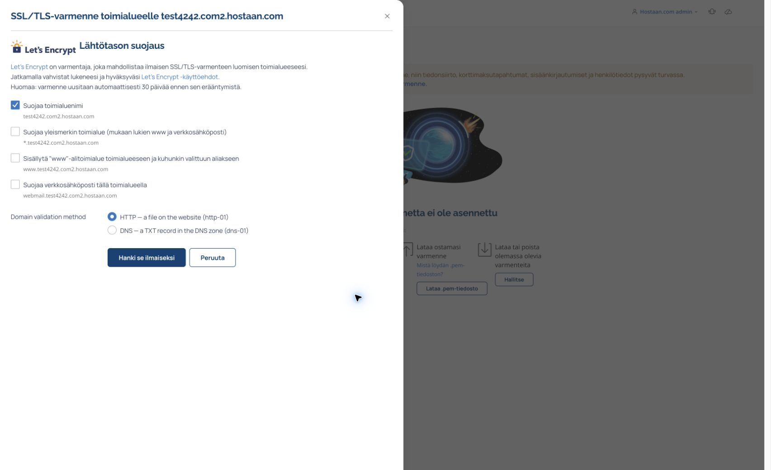Enable Suojaa yleismerkin toimialue checkbox

point(15,132)
